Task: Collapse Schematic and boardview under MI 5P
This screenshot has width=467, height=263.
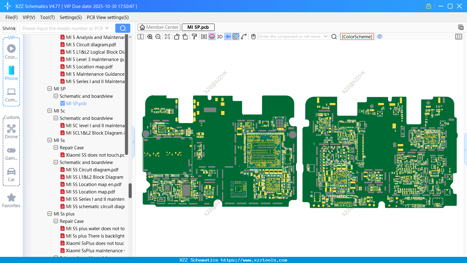Action: coord(56,96)
